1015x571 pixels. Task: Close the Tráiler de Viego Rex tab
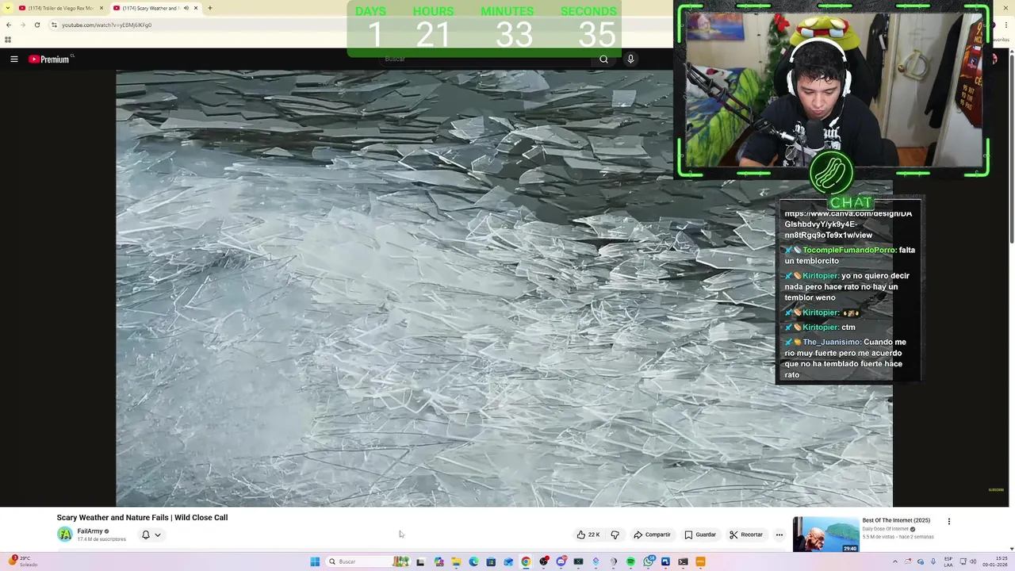click(101, 8)
